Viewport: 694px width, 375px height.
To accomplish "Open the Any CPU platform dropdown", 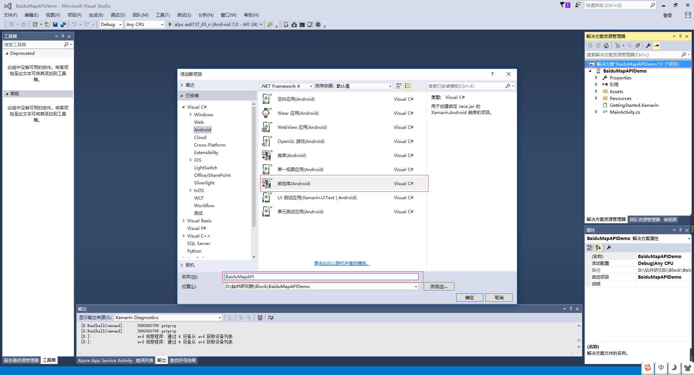I will pos(145,25).
